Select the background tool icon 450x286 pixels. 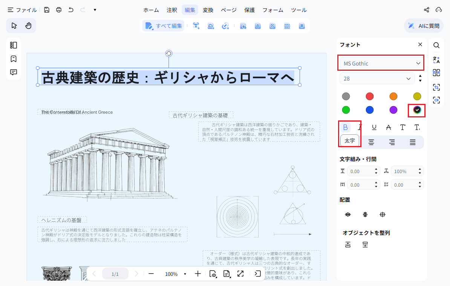[x=272, y=26]
